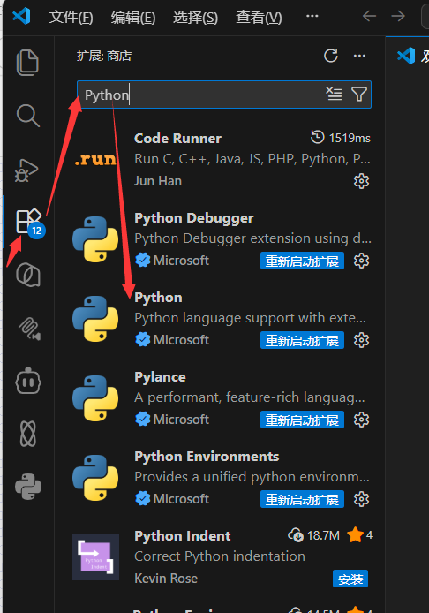Click Code Runner .run extension icon
Viewport: 429px width, 613px height.
[95, 160]
